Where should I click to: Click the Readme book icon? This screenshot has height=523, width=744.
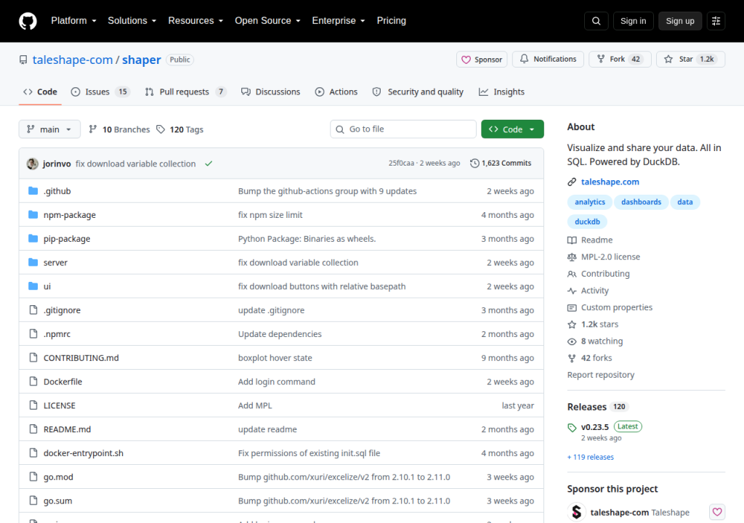point(572,240)
